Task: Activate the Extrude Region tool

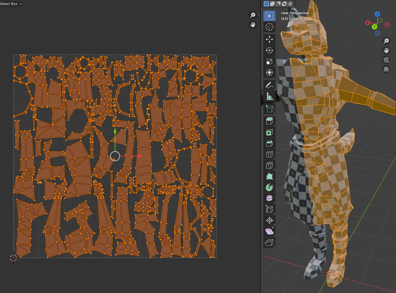Action: tap(269, 121)
